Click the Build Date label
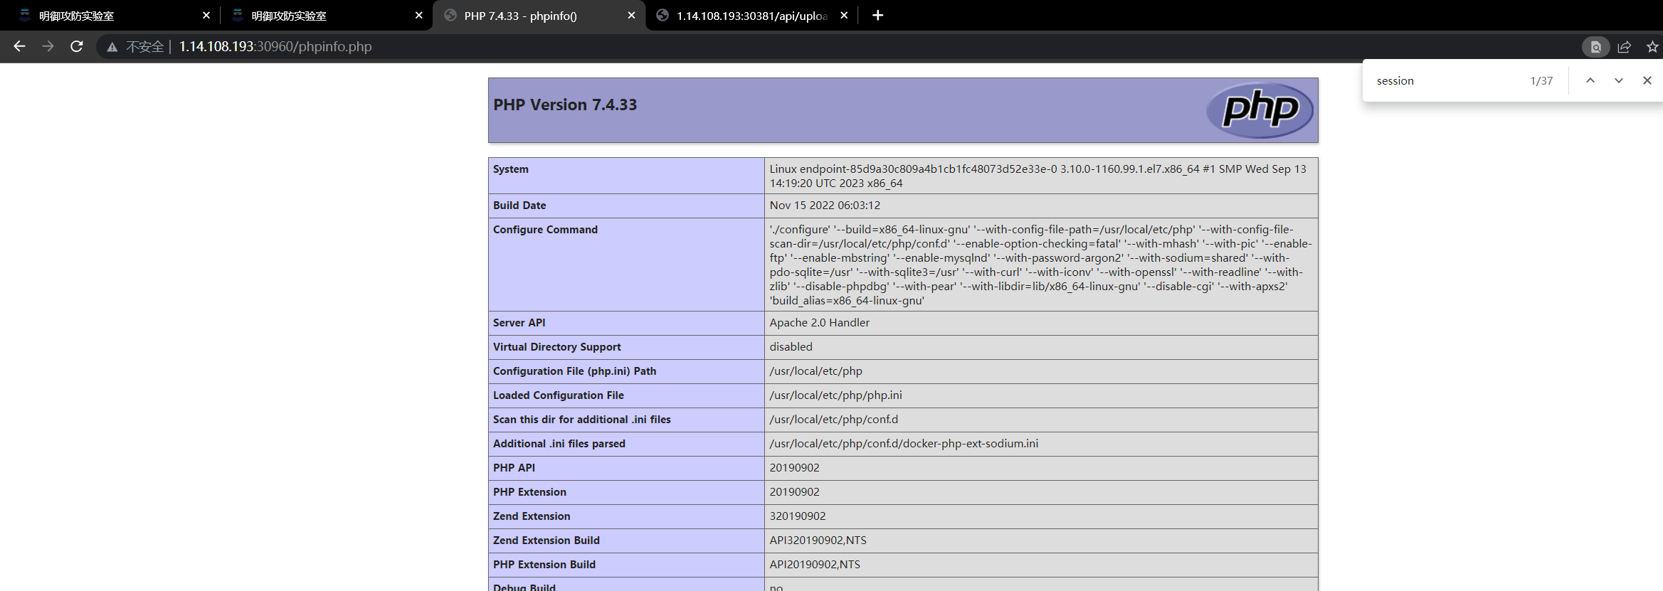 click(x=519, y=206)
